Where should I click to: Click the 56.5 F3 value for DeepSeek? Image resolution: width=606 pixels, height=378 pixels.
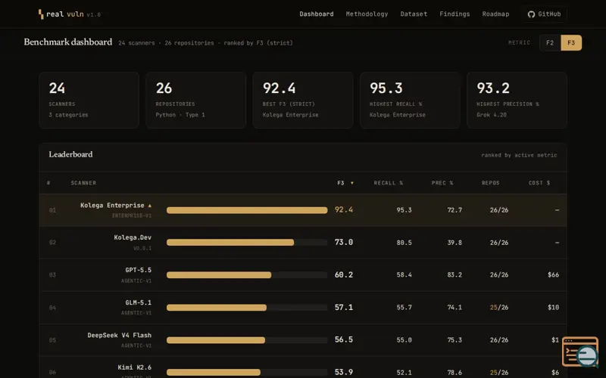[x=344, y=339]
